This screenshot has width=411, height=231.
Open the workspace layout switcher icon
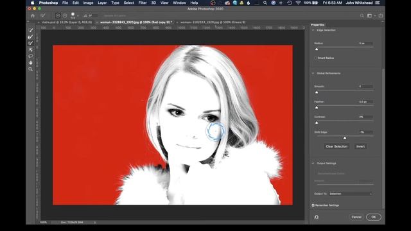[370, 15]
